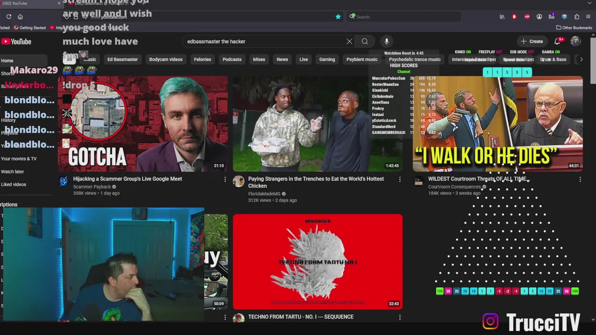Open the three-dot menu for TECHNO FROM TARTU
596x335 pixels.
point(400,317)
